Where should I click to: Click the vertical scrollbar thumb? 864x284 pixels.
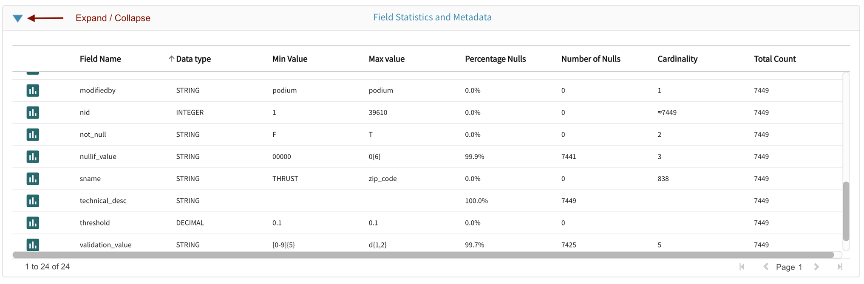846,211
